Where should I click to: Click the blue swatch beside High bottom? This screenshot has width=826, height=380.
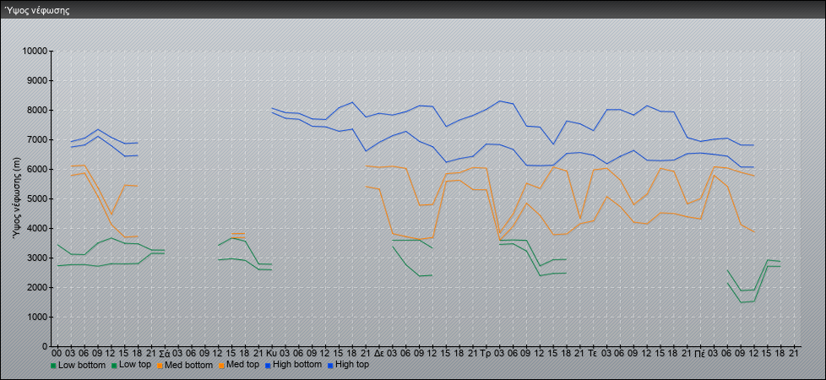click(x=267, y=366)
